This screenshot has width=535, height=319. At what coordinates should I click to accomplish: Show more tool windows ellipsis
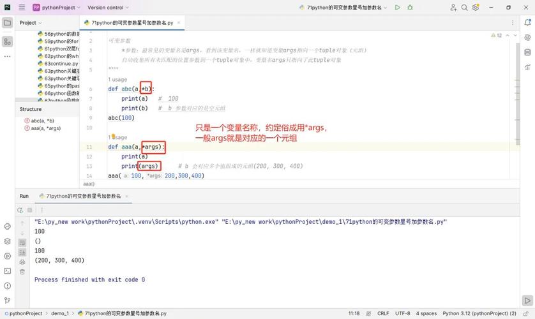coord(8,56)
